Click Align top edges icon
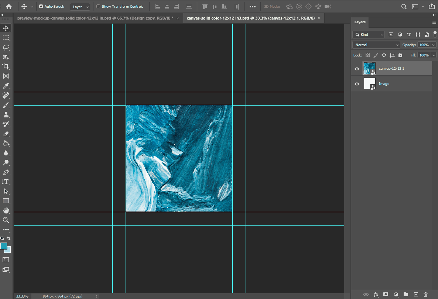This screenshot has width=438, height=299. click(x=205, y=6)
